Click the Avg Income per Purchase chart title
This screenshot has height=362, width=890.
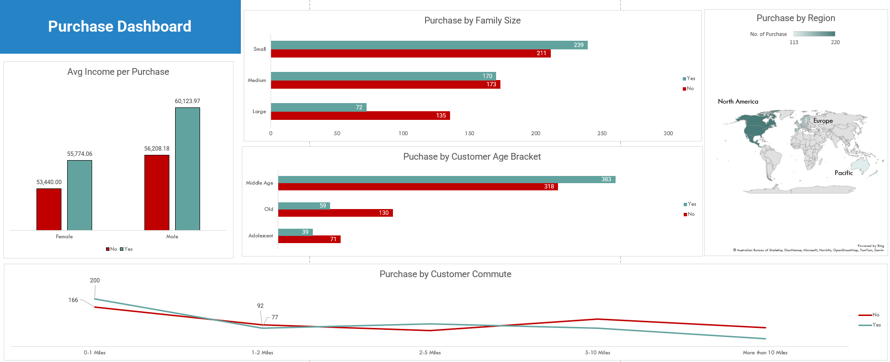coord(118,72)
